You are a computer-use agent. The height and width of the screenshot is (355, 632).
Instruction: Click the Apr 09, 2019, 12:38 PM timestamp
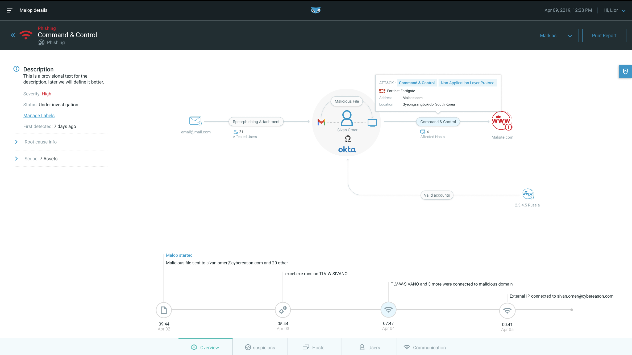coord(568,10)
